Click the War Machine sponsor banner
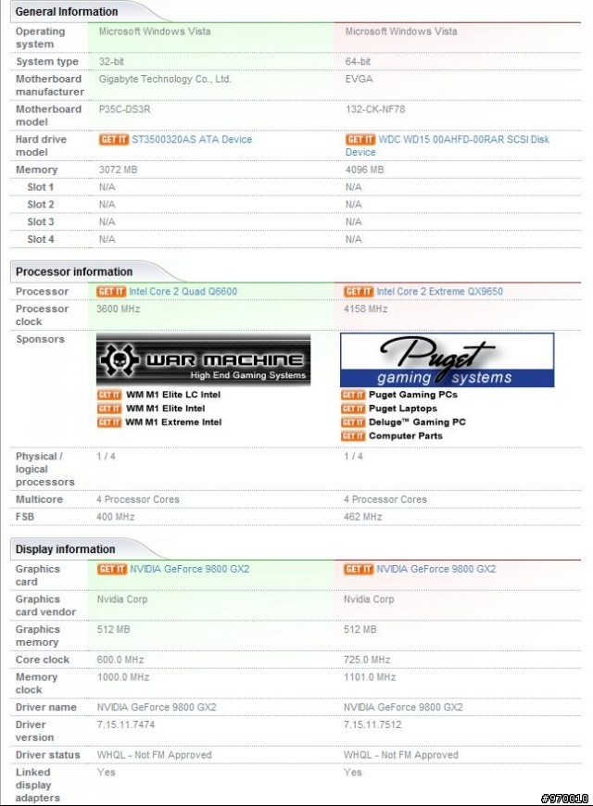Image resolution: width=593 pixels, height=806 pixels. tap(204, 359)
